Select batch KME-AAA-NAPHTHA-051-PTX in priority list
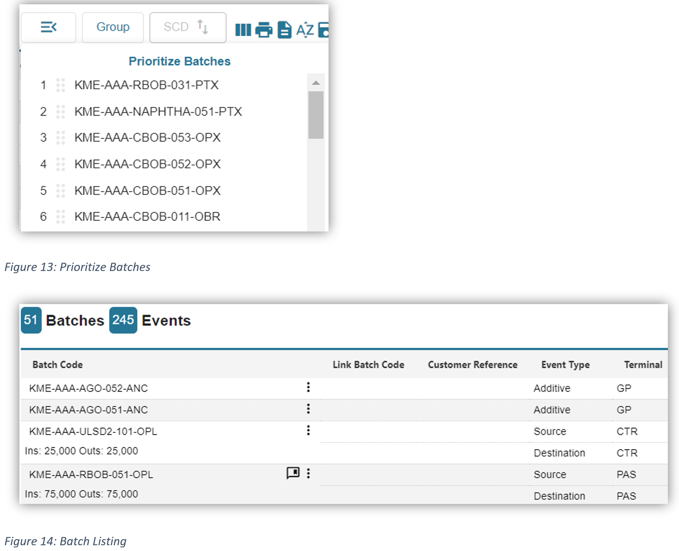Screen dimensions: 679x551 point(158,112)
